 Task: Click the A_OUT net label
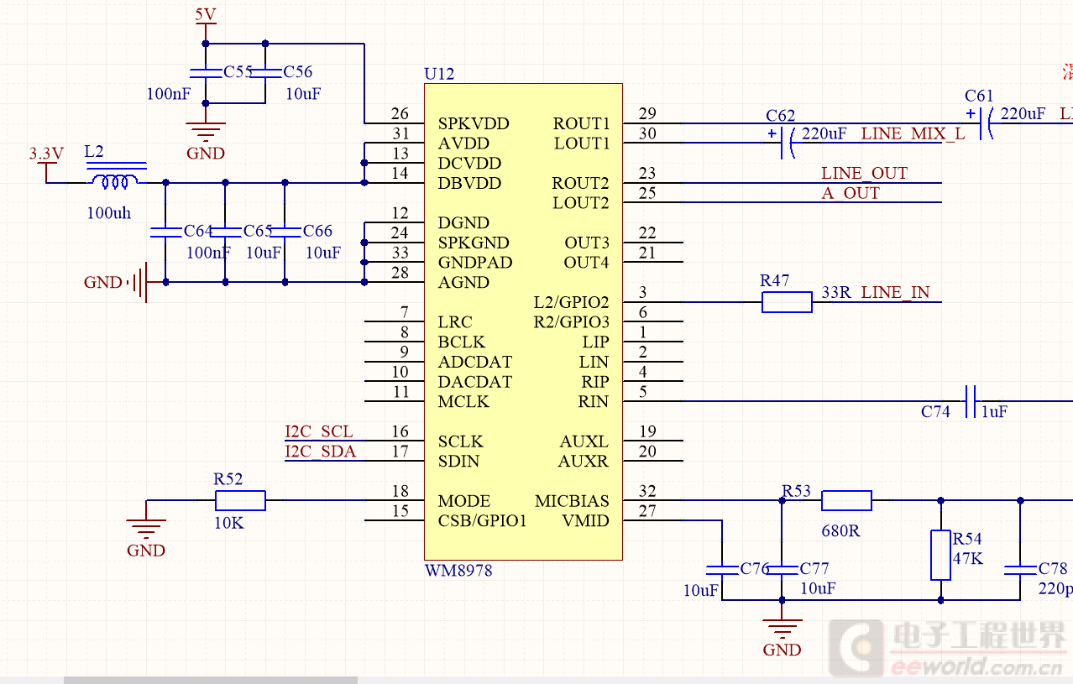(x=851, y=193)
